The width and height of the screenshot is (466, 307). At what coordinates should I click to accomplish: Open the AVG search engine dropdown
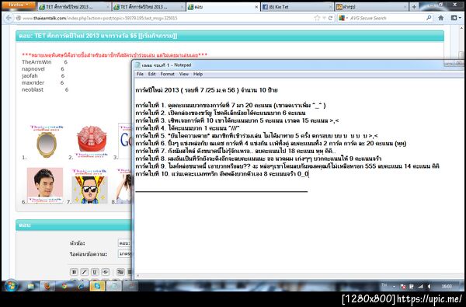343,18
